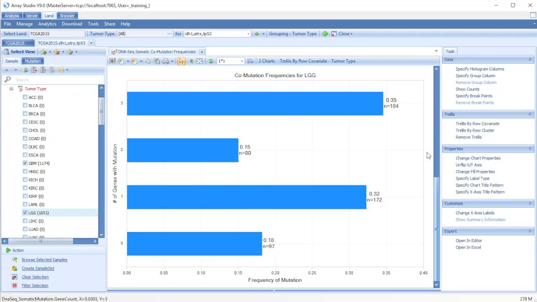Click the print icon in chart toolbar
Screen dimensions: 537x302
click(x=166, y=61)
